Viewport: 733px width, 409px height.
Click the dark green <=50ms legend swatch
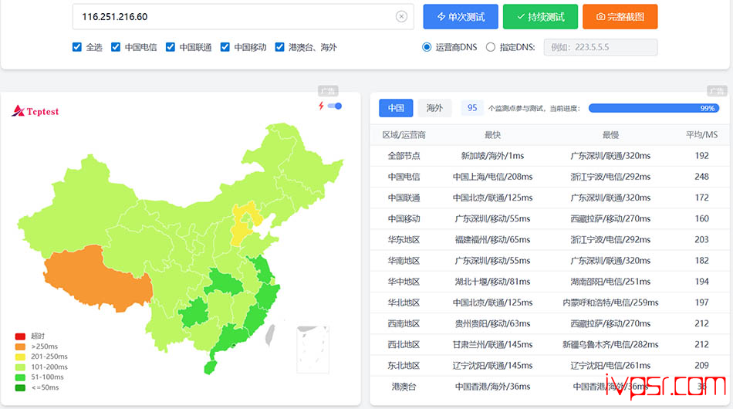coord(20,387)
